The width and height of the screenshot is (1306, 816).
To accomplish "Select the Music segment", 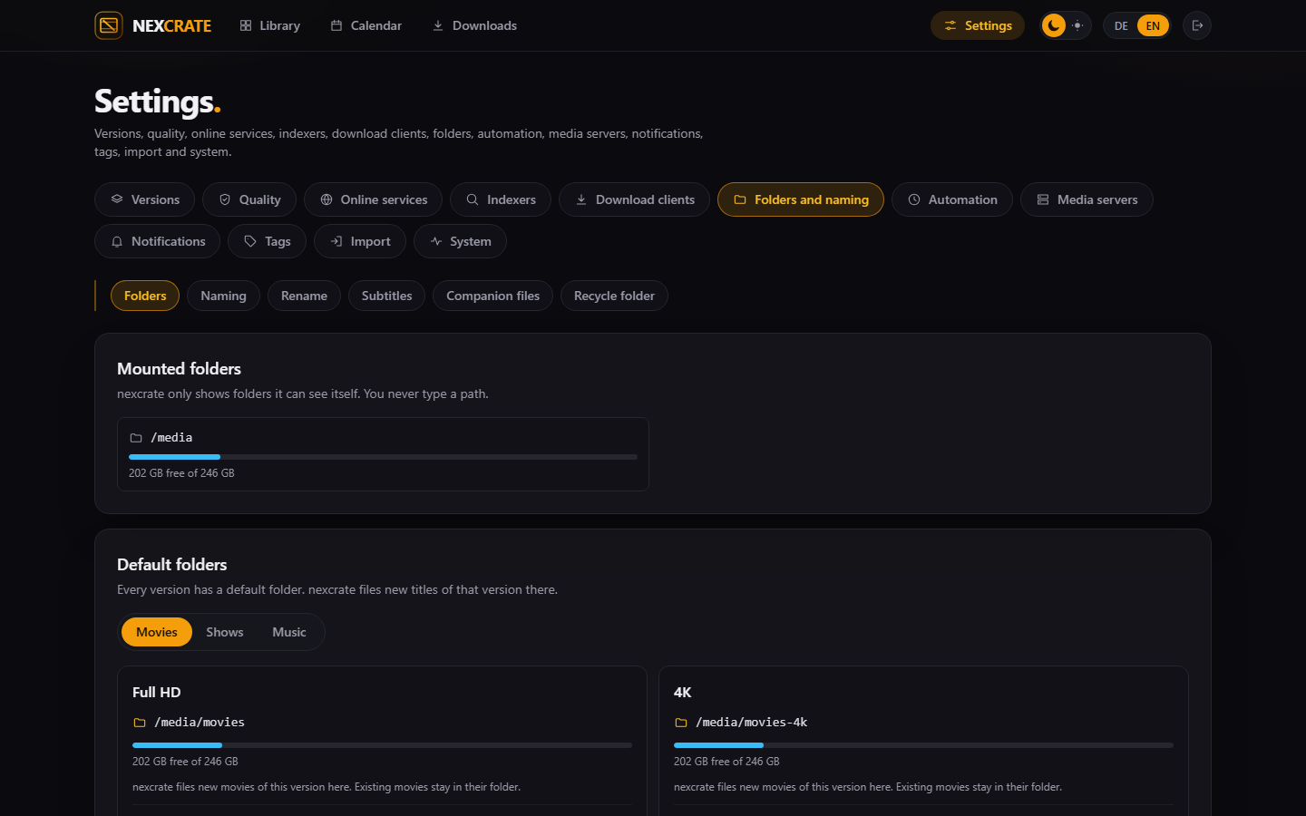I will (289, 632).
